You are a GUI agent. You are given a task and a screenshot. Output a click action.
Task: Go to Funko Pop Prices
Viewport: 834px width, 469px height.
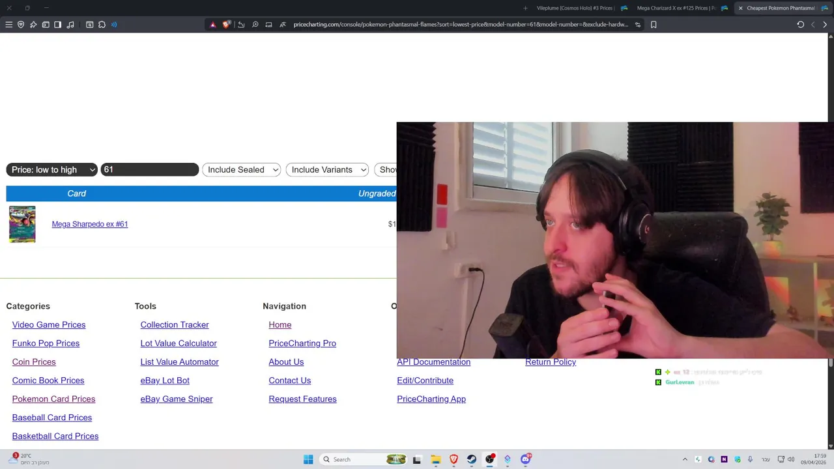point(46,343)
